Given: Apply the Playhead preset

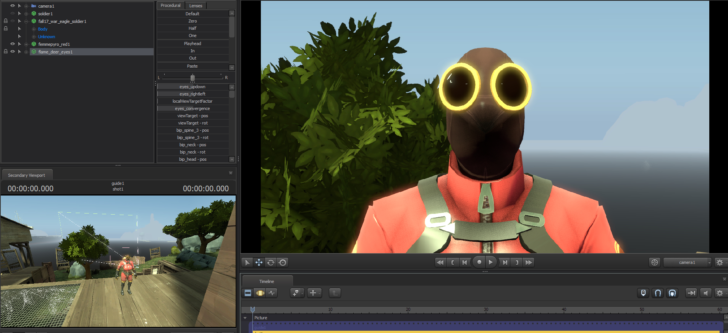Looking at the screenshot, I should click(x=193, y=44).
